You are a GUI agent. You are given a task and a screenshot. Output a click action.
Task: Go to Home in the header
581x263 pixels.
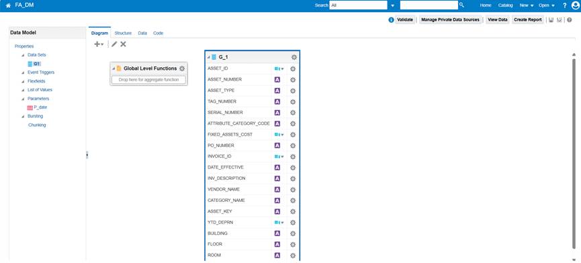point(486,5)
